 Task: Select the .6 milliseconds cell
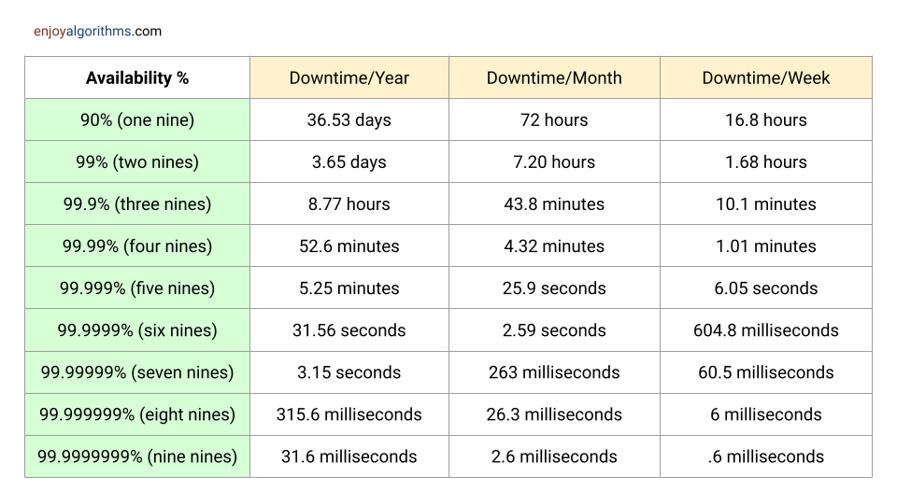766,456
